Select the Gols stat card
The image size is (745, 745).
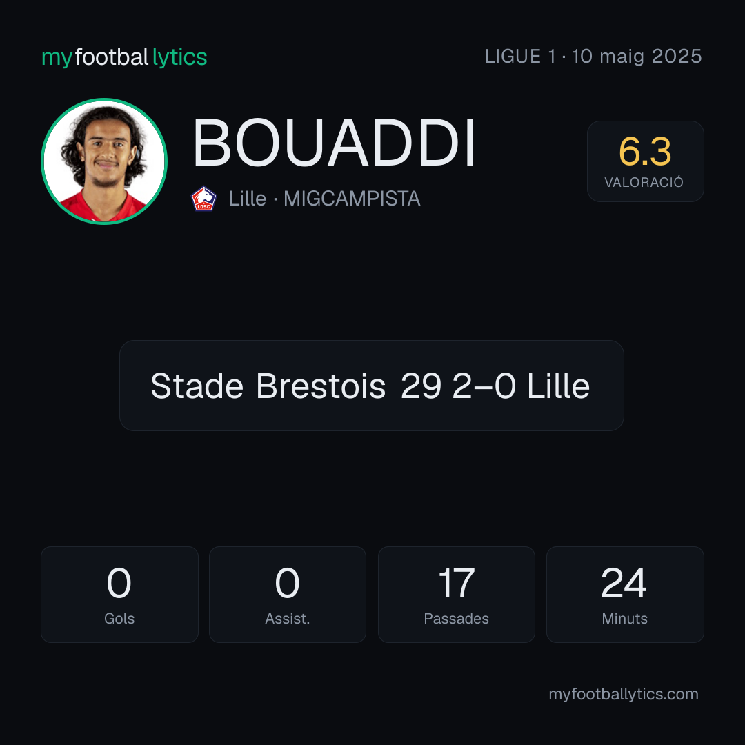(x=119, y=595)
